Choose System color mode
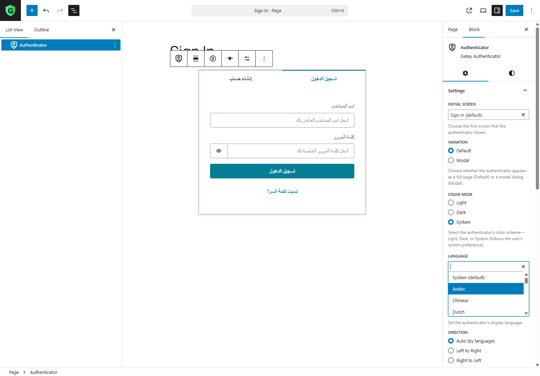The width and height of the screenshot is (540, 376). point(451,222)
